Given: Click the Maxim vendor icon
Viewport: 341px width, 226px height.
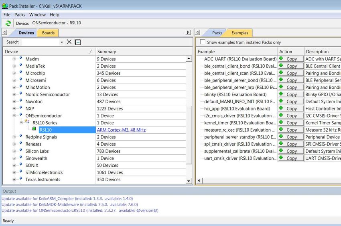Looking at the screenshot, I should point(21,58).
